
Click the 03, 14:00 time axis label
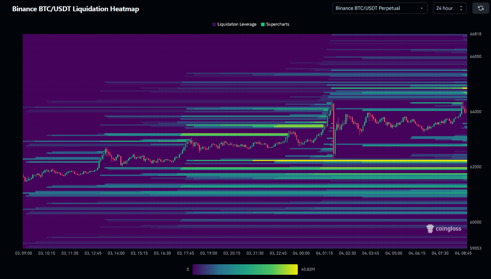116,253
